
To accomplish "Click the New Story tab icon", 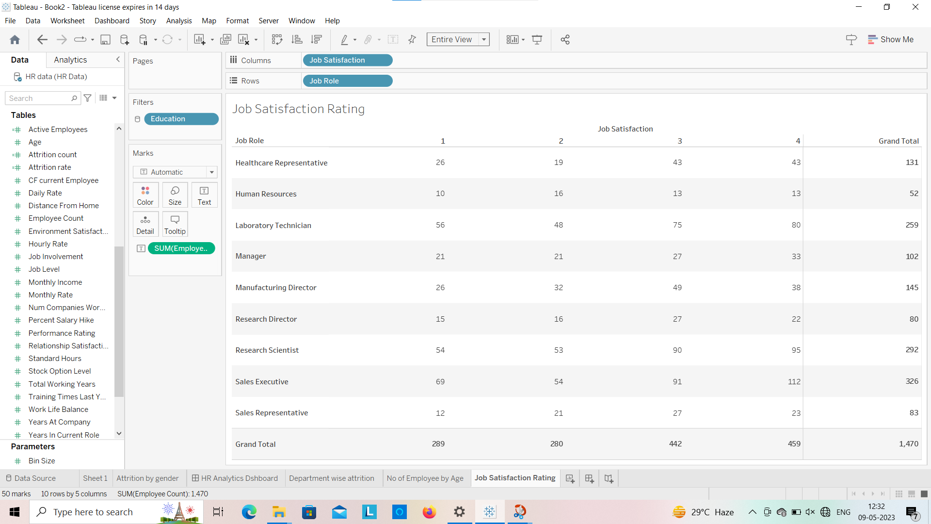I will pos(609,479).
